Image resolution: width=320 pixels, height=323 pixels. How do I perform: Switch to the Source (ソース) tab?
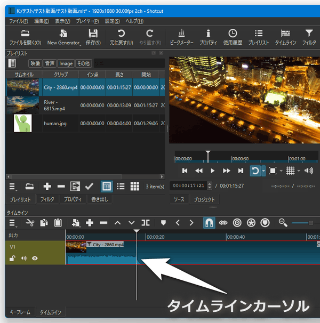(179, 199)
